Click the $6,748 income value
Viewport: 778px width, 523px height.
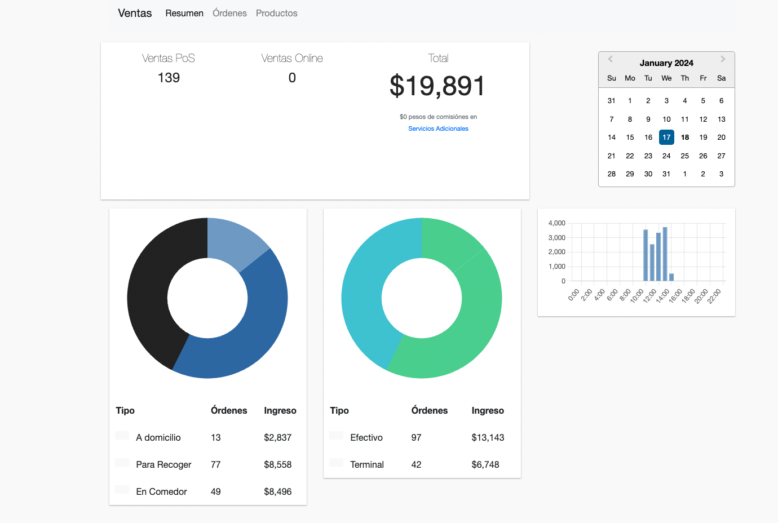[x=485, y=464]
